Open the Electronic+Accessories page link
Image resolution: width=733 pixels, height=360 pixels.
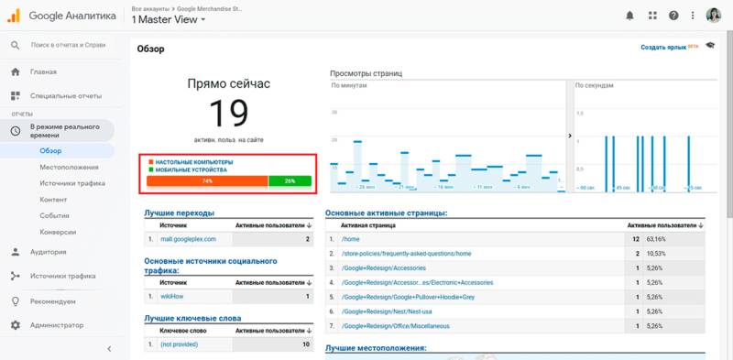(418, 282)
